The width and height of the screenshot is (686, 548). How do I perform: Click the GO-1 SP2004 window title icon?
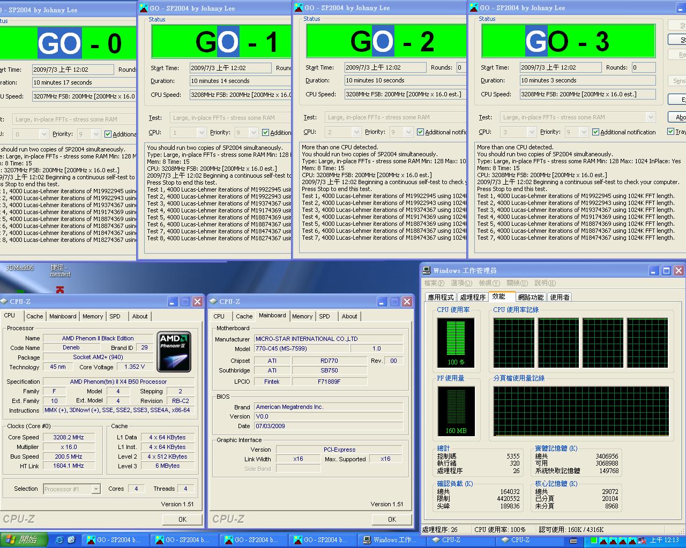(x=144, y=8)
